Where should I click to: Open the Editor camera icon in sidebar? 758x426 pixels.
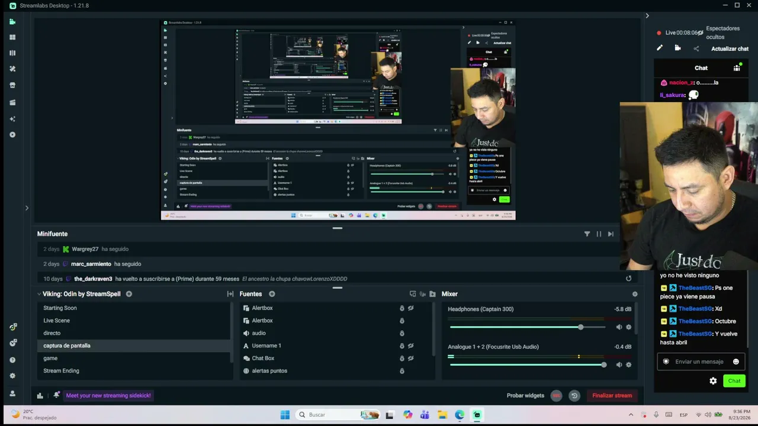(x=12, y=22)
